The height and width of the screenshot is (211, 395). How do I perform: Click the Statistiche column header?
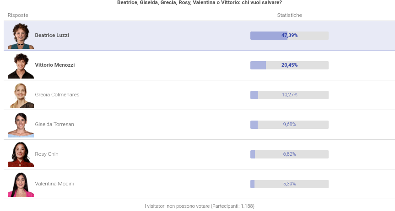pos(289,15)
